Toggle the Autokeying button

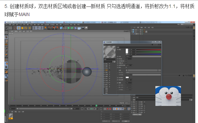(110, 109)
